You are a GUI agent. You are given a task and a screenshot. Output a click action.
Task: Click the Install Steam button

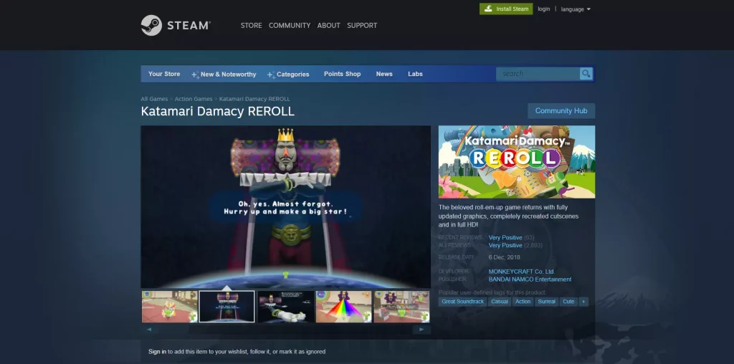506,9
